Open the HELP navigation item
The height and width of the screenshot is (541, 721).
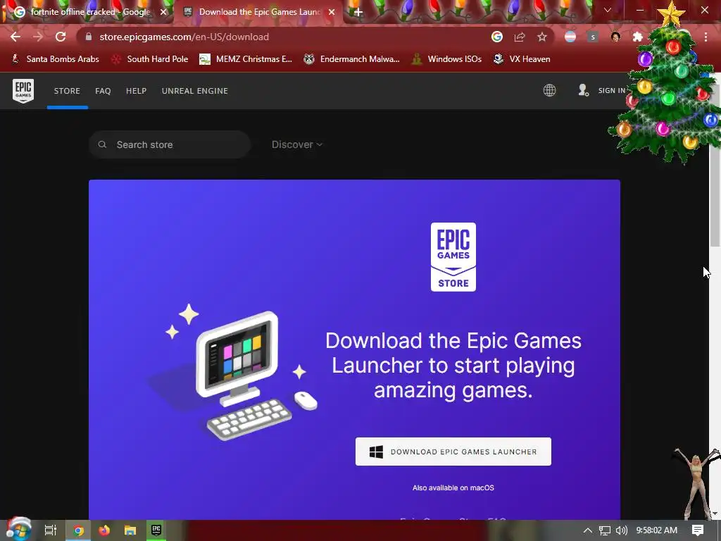coord(136,91)
